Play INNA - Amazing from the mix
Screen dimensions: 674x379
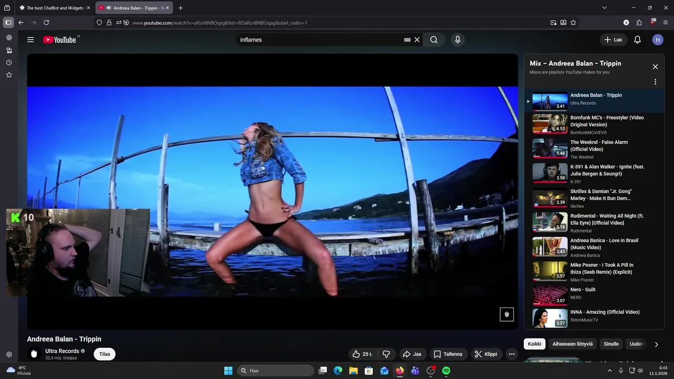(x=594, y=318)
